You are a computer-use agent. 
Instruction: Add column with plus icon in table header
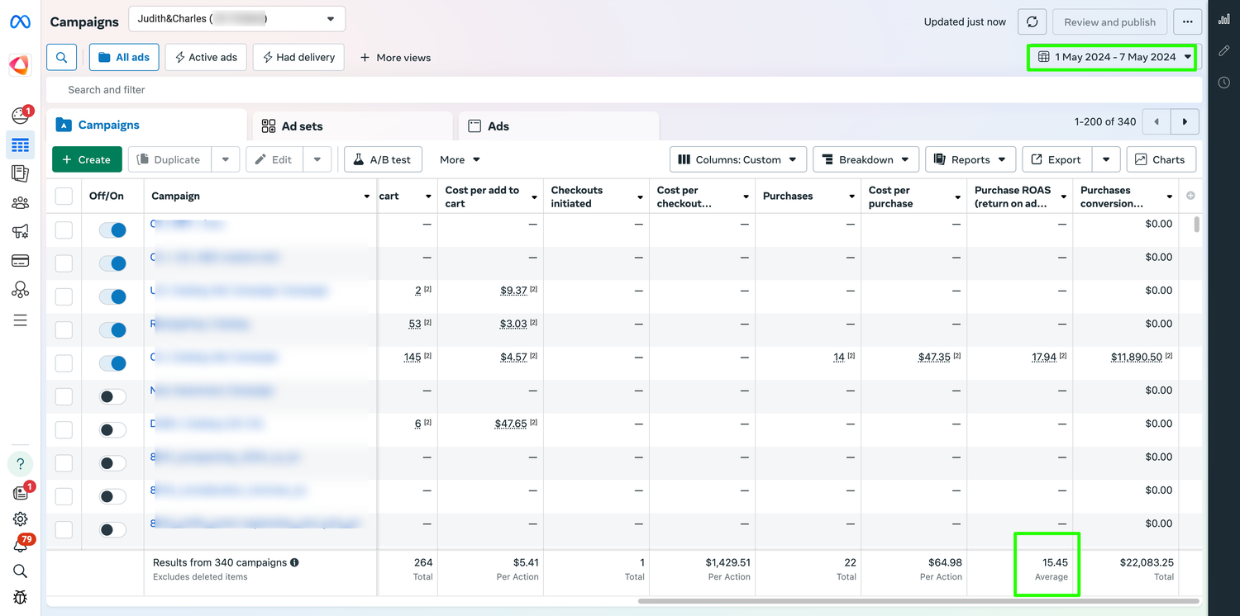1190,196
